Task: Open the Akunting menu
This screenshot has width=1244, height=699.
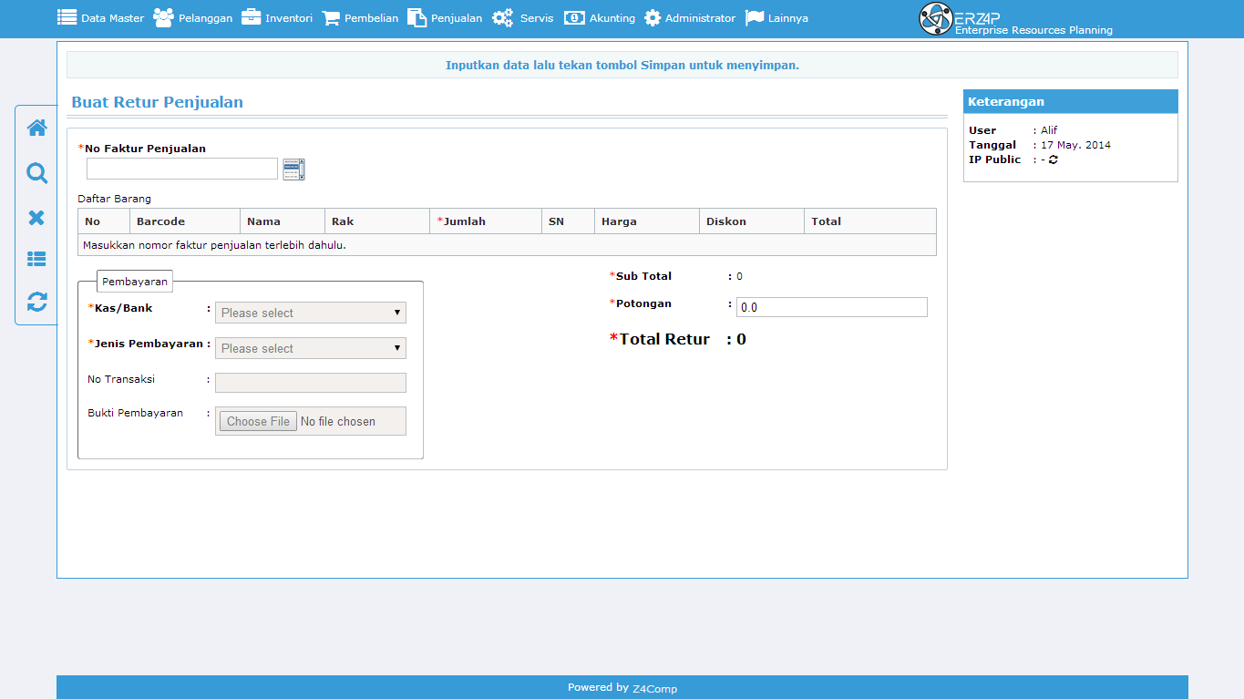Action: [600, 17]
